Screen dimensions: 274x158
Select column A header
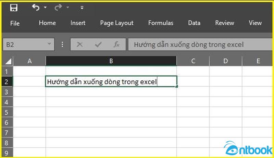pyautogui.click(x=29, y=61)
